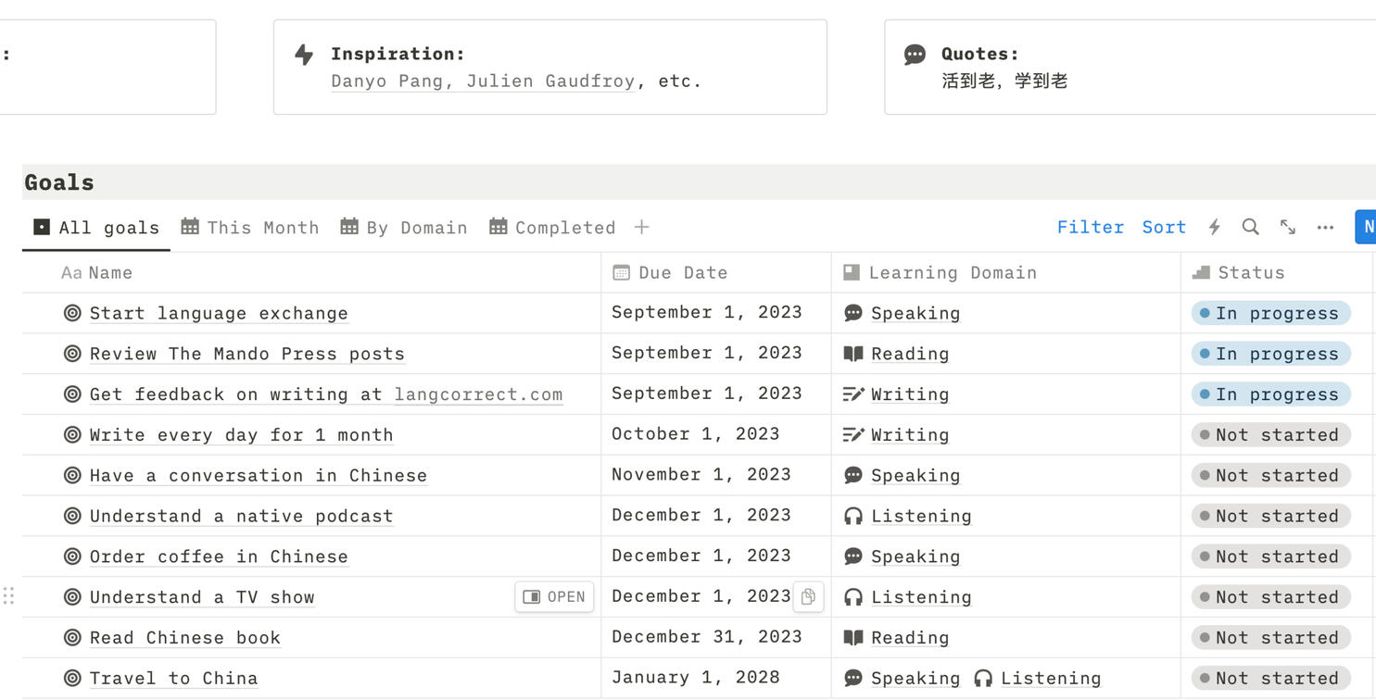Add a new view with plus icon

[x=641, y=227]
